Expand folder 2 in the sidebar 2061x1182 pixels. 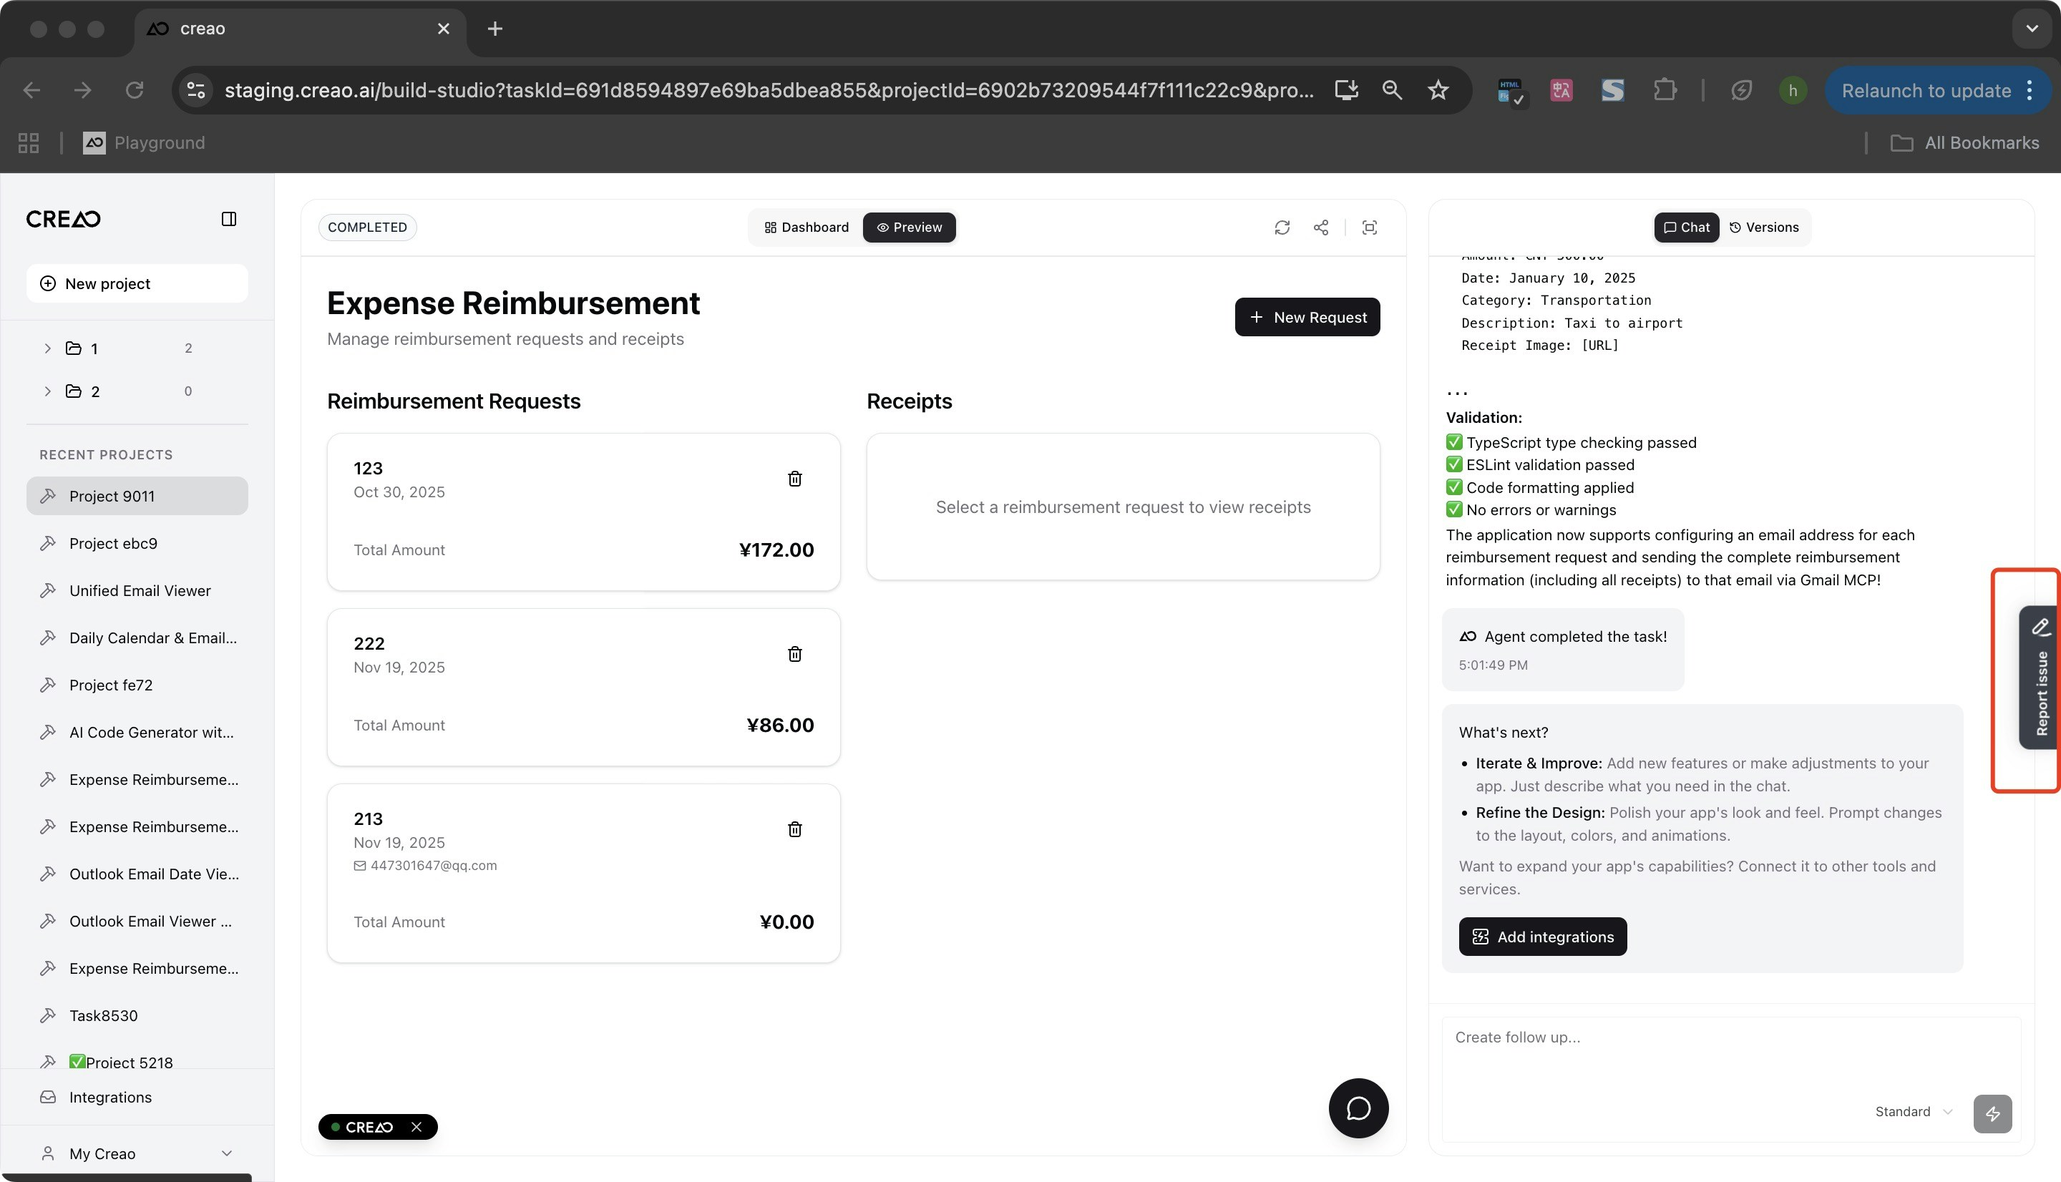(47, 391)
